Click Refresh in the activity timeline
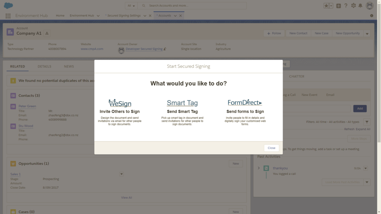The height and width of the screenshot is (214, 381). [x=349, y=129]
